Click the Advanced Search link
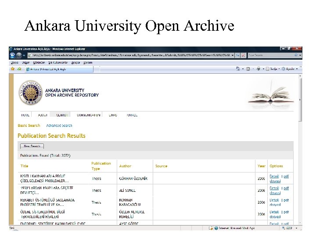This screenshot has width=316, height=237. 59,126
